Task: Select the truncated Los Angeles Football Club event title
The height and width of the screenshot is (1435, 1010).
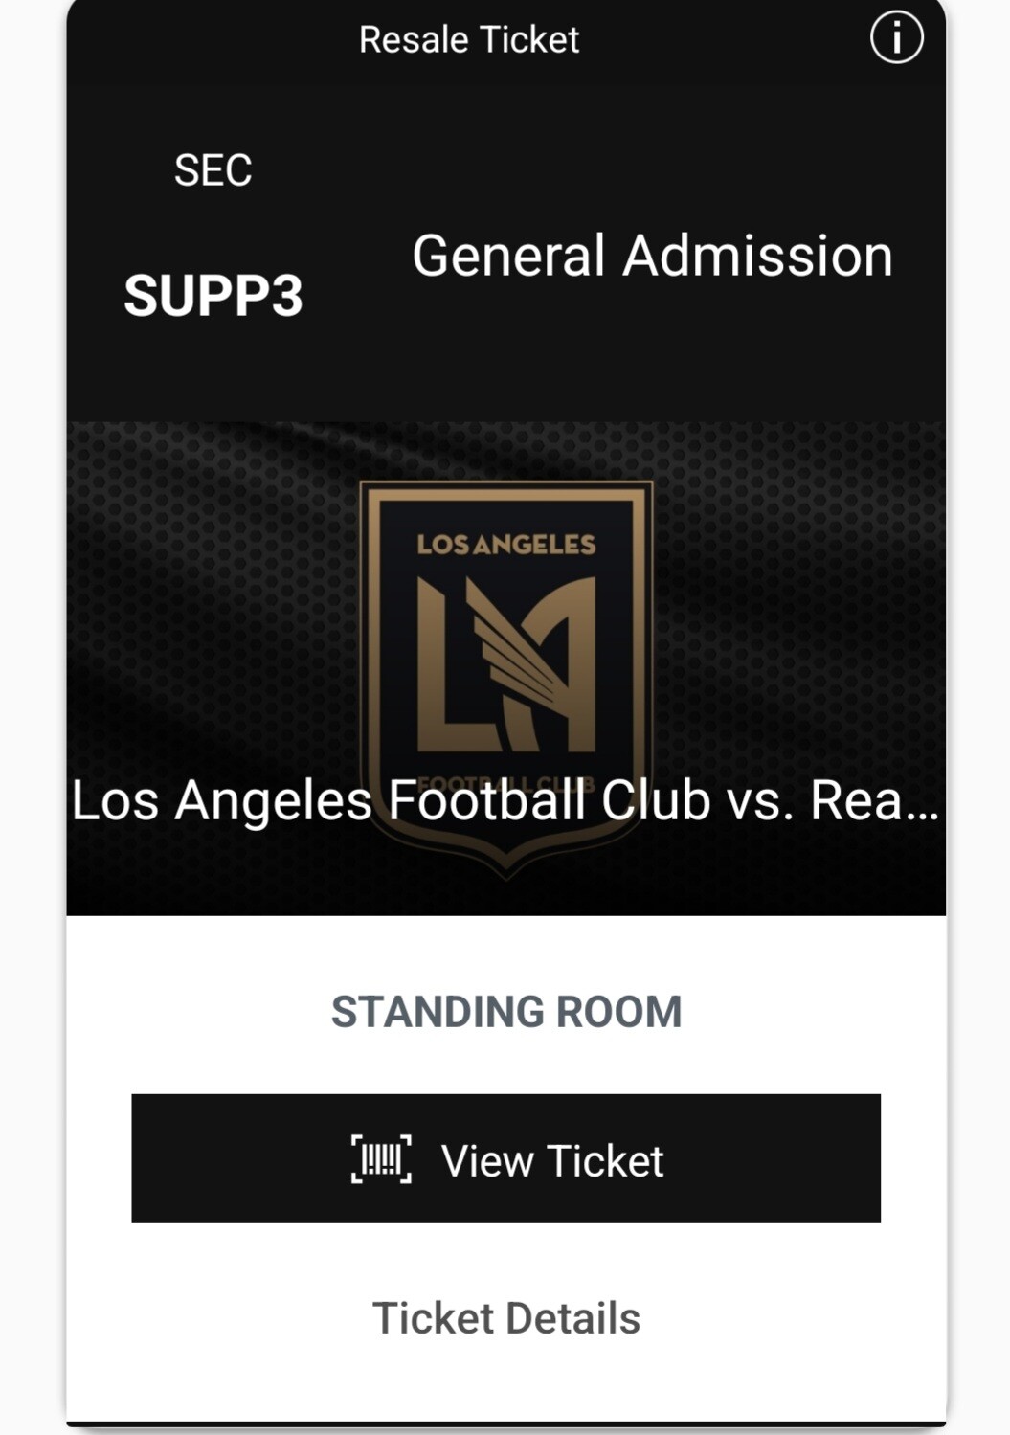Action: 505,800
